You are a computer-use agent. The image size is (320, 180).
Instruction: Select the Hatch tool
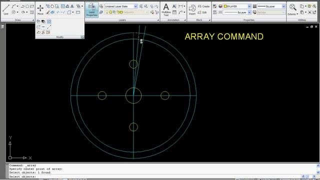point(32,12)
